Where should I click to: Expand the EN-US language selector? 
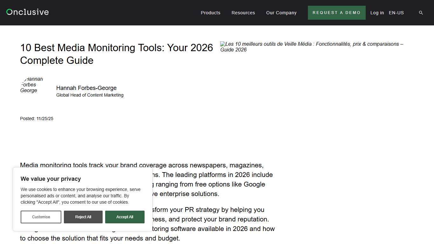coord(396,13)
